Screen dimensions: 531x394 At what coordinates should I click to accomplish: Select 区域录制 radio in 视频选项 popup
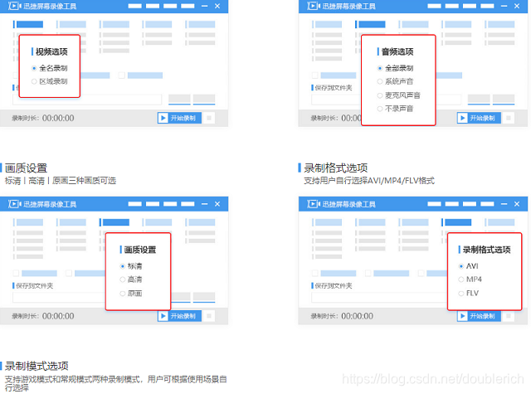pos(34,81)
